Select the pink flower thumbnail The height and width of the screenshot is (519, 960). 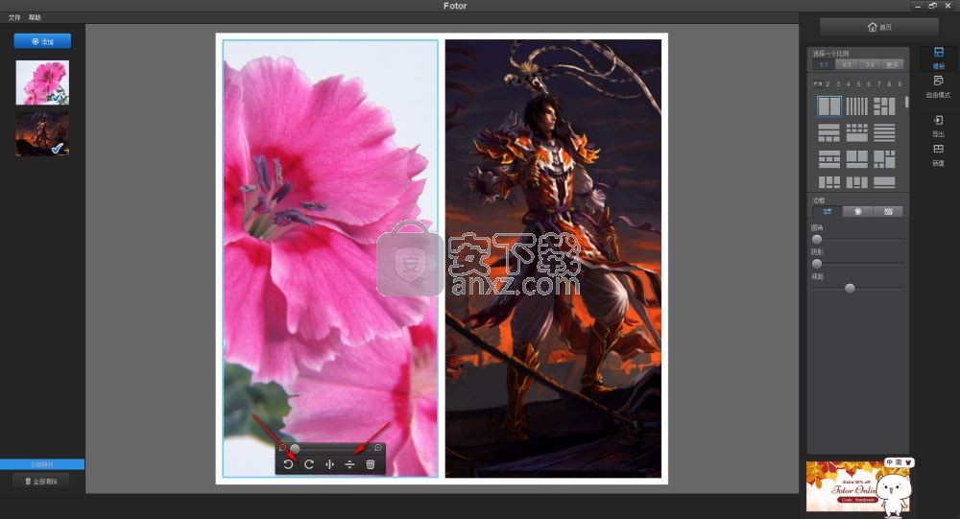(42, 83)
